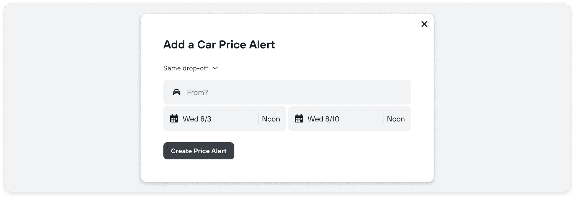Change the drop-off time Noon
Image resolution: width=575 pixels, height=198 pixels.
coord(396,119)
